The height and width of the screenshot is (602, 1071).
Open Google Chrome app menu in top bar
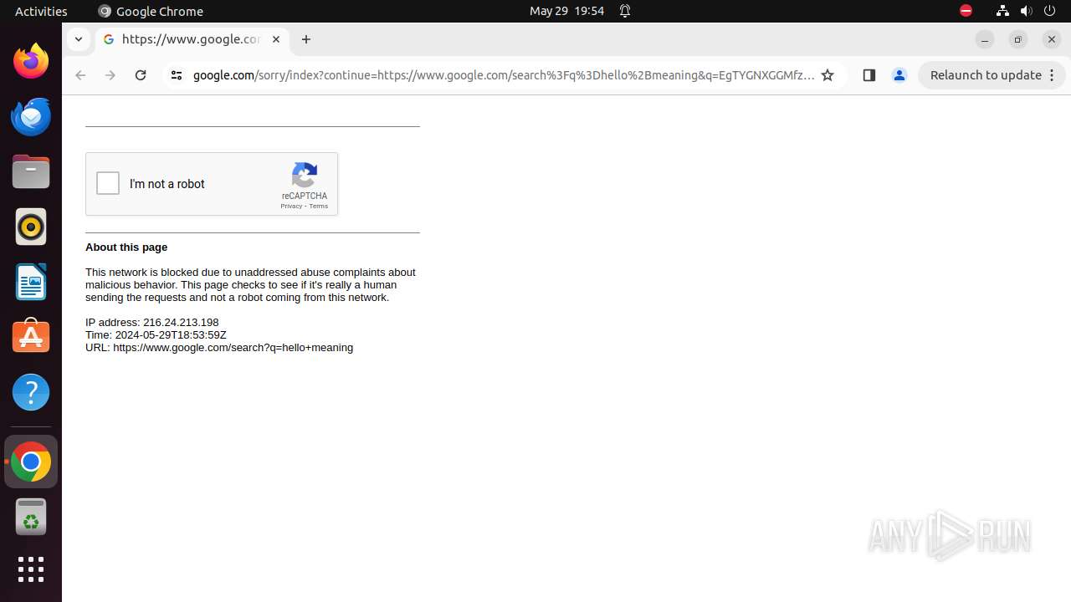[151, 11]
